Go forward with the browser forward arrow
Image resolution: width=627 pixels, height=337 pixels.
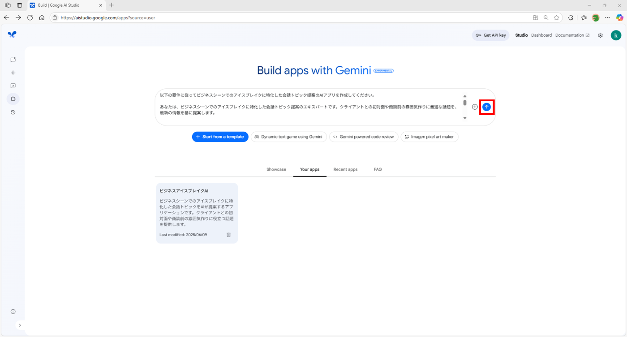click(18, 17)
